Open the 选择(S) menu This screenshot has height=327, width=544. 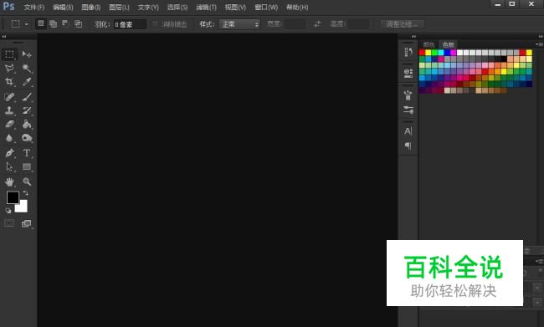tap(177, 8)
